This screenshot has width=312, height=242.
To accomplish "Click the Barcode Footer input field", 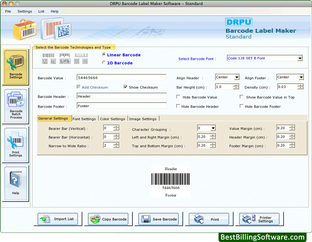I will 122,106.
